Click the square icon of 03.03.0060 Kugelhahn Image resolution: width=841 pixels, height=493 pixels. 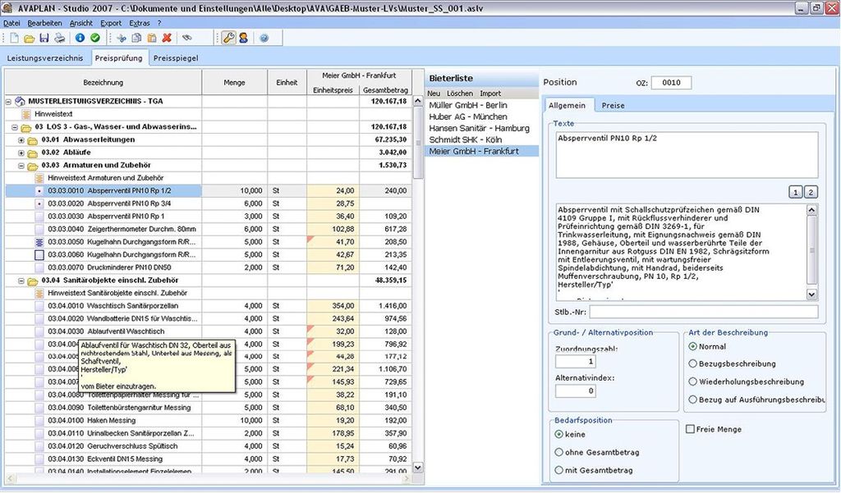click(x=39, y=255)
